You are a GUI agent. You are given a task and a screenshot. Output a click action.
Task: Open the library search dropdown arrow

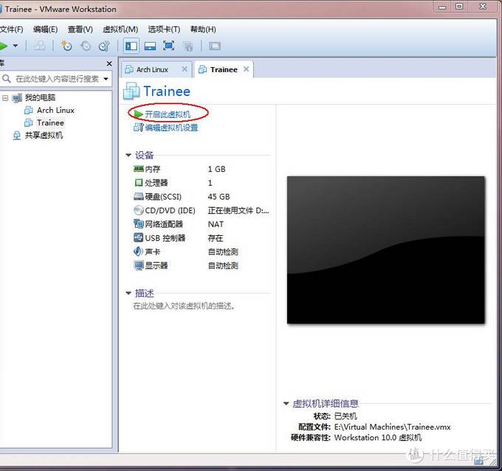coord(106,79)
